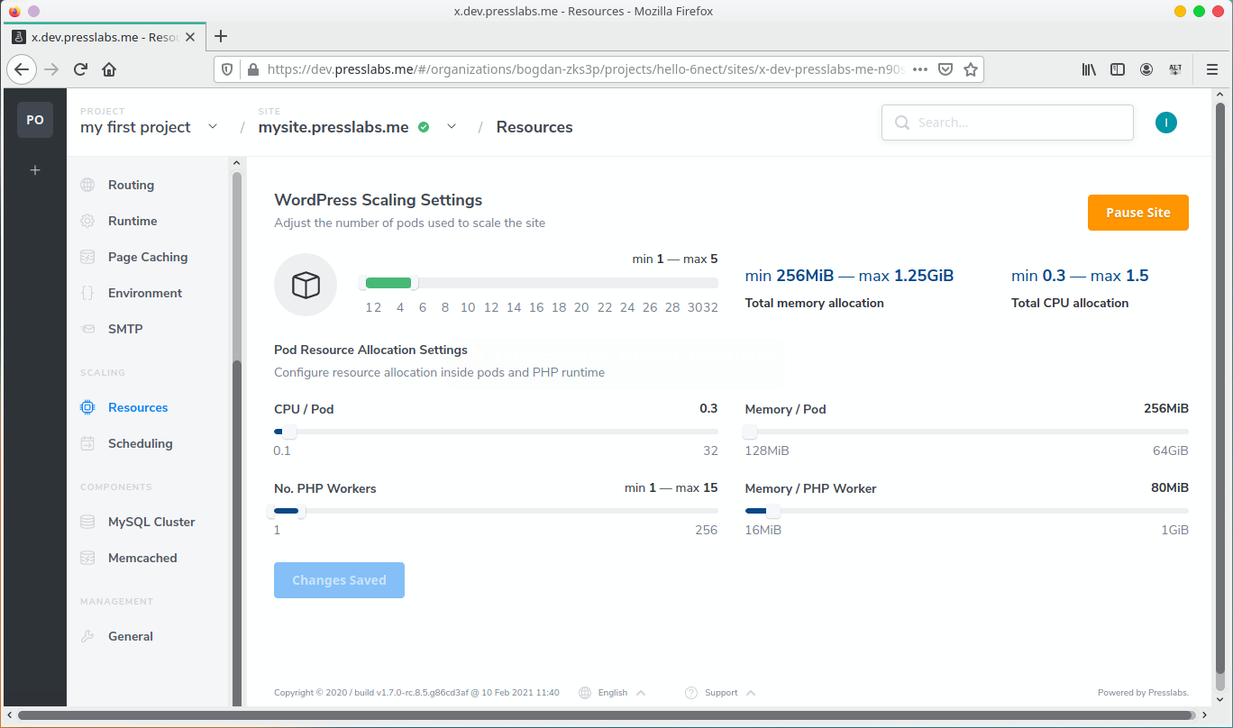This screenshot has height=728, width=1233.
Task: Click the browser back arrow
Action: 22,69
